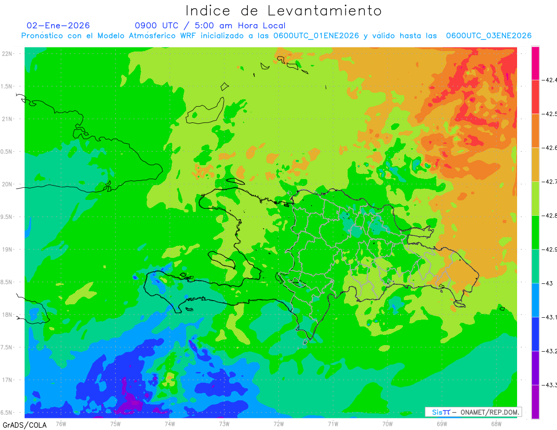Click the "68W" longitude label
The width and height of the screenshot is (557, 430).
496,424
